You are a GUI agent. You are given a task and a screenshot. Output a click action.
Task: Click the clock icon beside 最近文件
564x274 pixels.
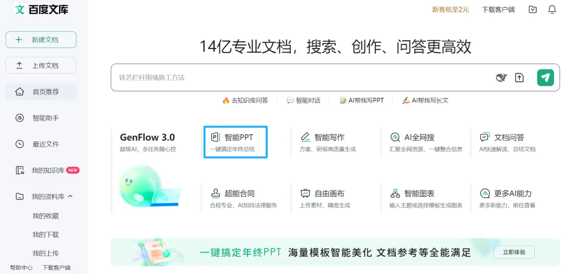(x=20, y=144)
